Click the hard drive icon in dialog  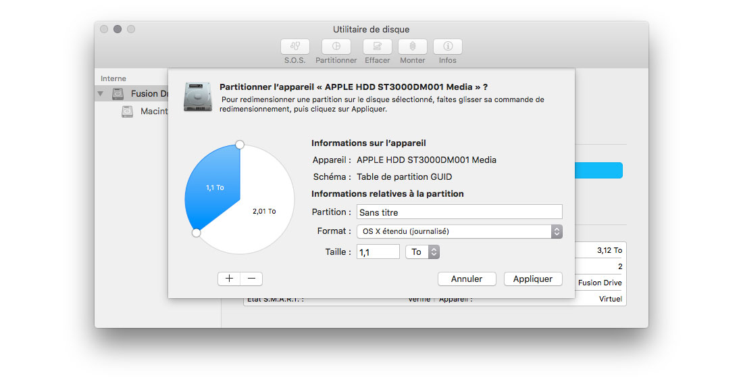(198, 97)
